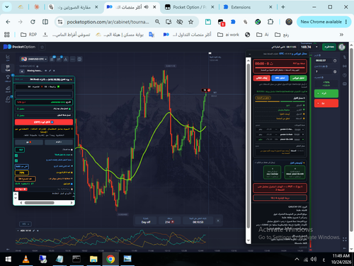Click the analysis panel vertical scrollbar
The height and width of the screenshot is (266, 354).
(248, 145)
